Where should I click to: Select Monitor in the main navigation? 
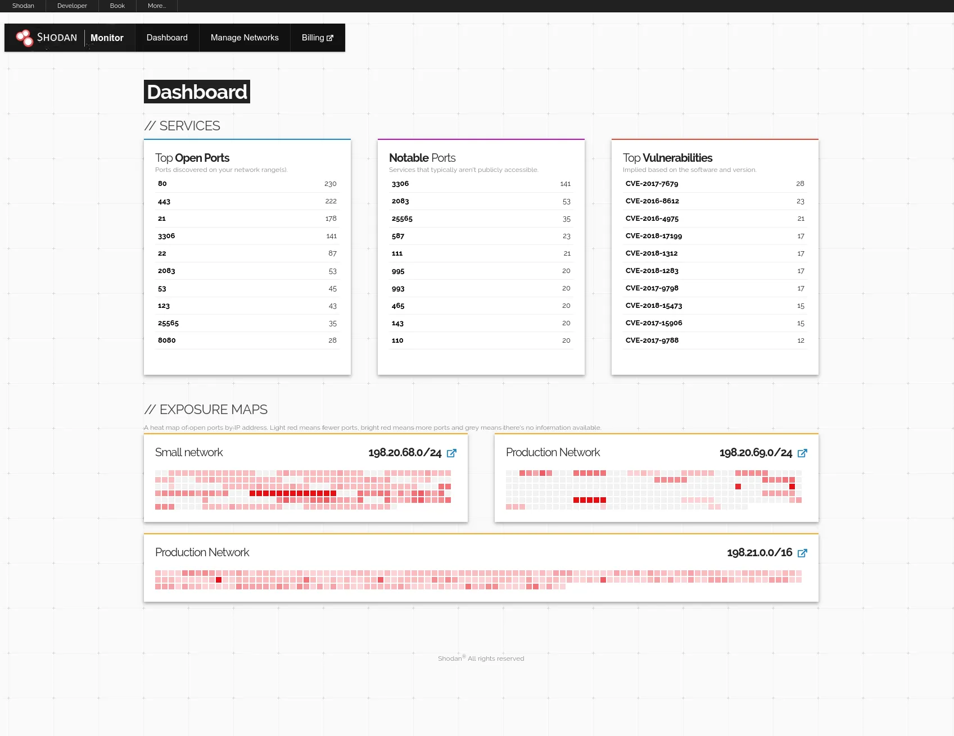(107, 38)
